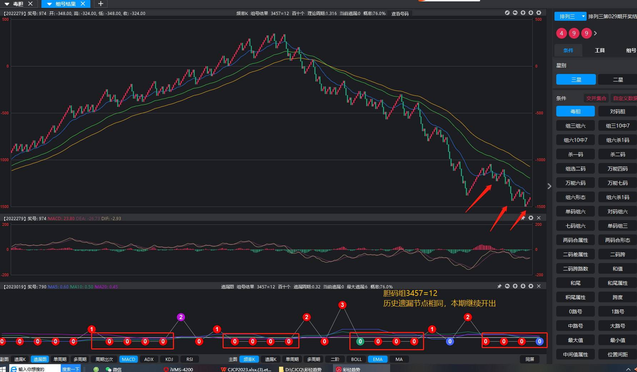Select 杀一码 condition button
Screen dimensions: 637x372
tap(576, 154)
